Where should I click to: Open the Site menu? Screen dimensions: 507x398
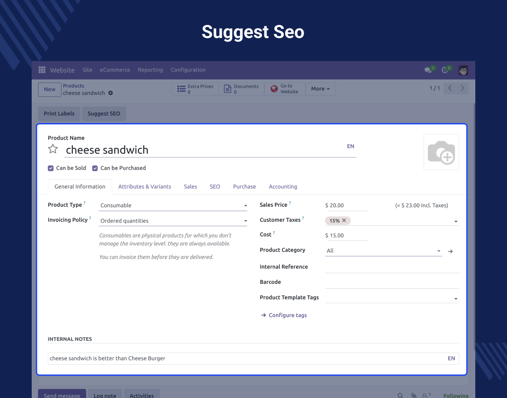pyautogui.click(x=87, y=70)
